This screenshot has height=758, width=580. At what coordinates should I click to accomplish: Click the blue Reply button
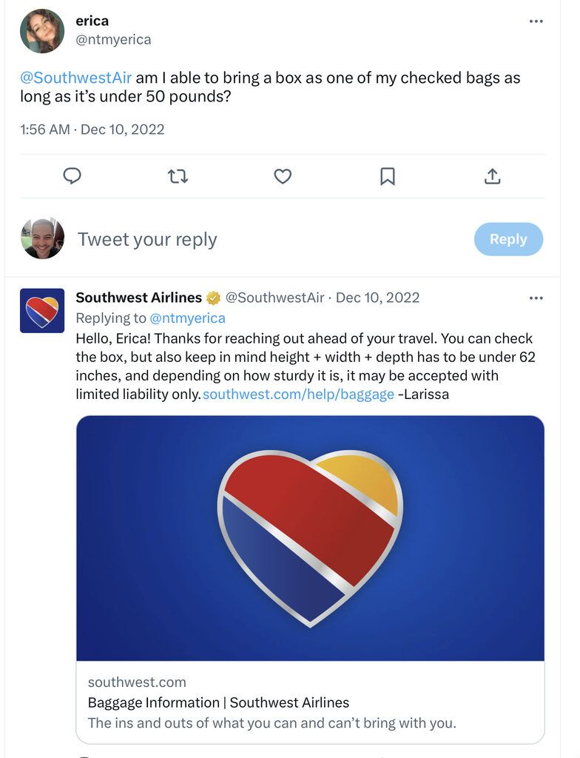pos(508,239)
